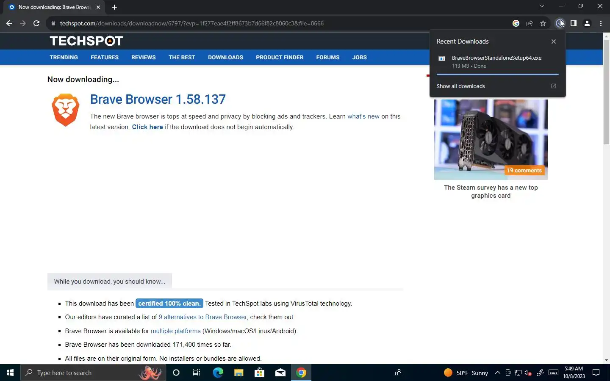
Task: Open Chrome three-dot menu
Action: point(601,23)
